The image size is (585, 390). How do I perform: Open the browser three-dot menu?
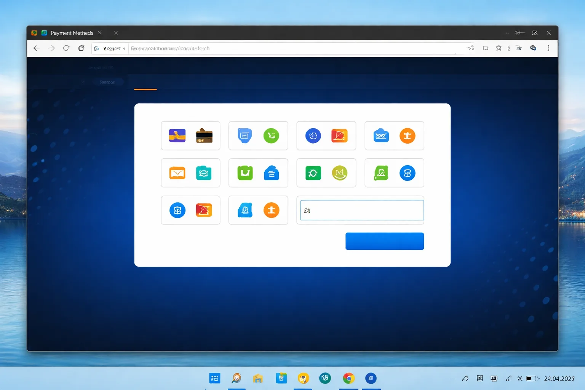[548, 48]
